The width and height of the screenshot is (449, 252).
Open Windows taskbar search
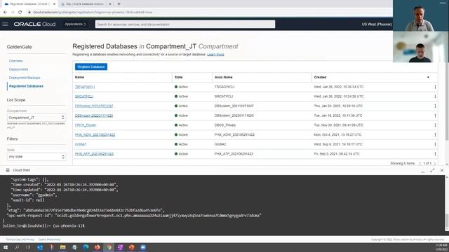[17, 247]
